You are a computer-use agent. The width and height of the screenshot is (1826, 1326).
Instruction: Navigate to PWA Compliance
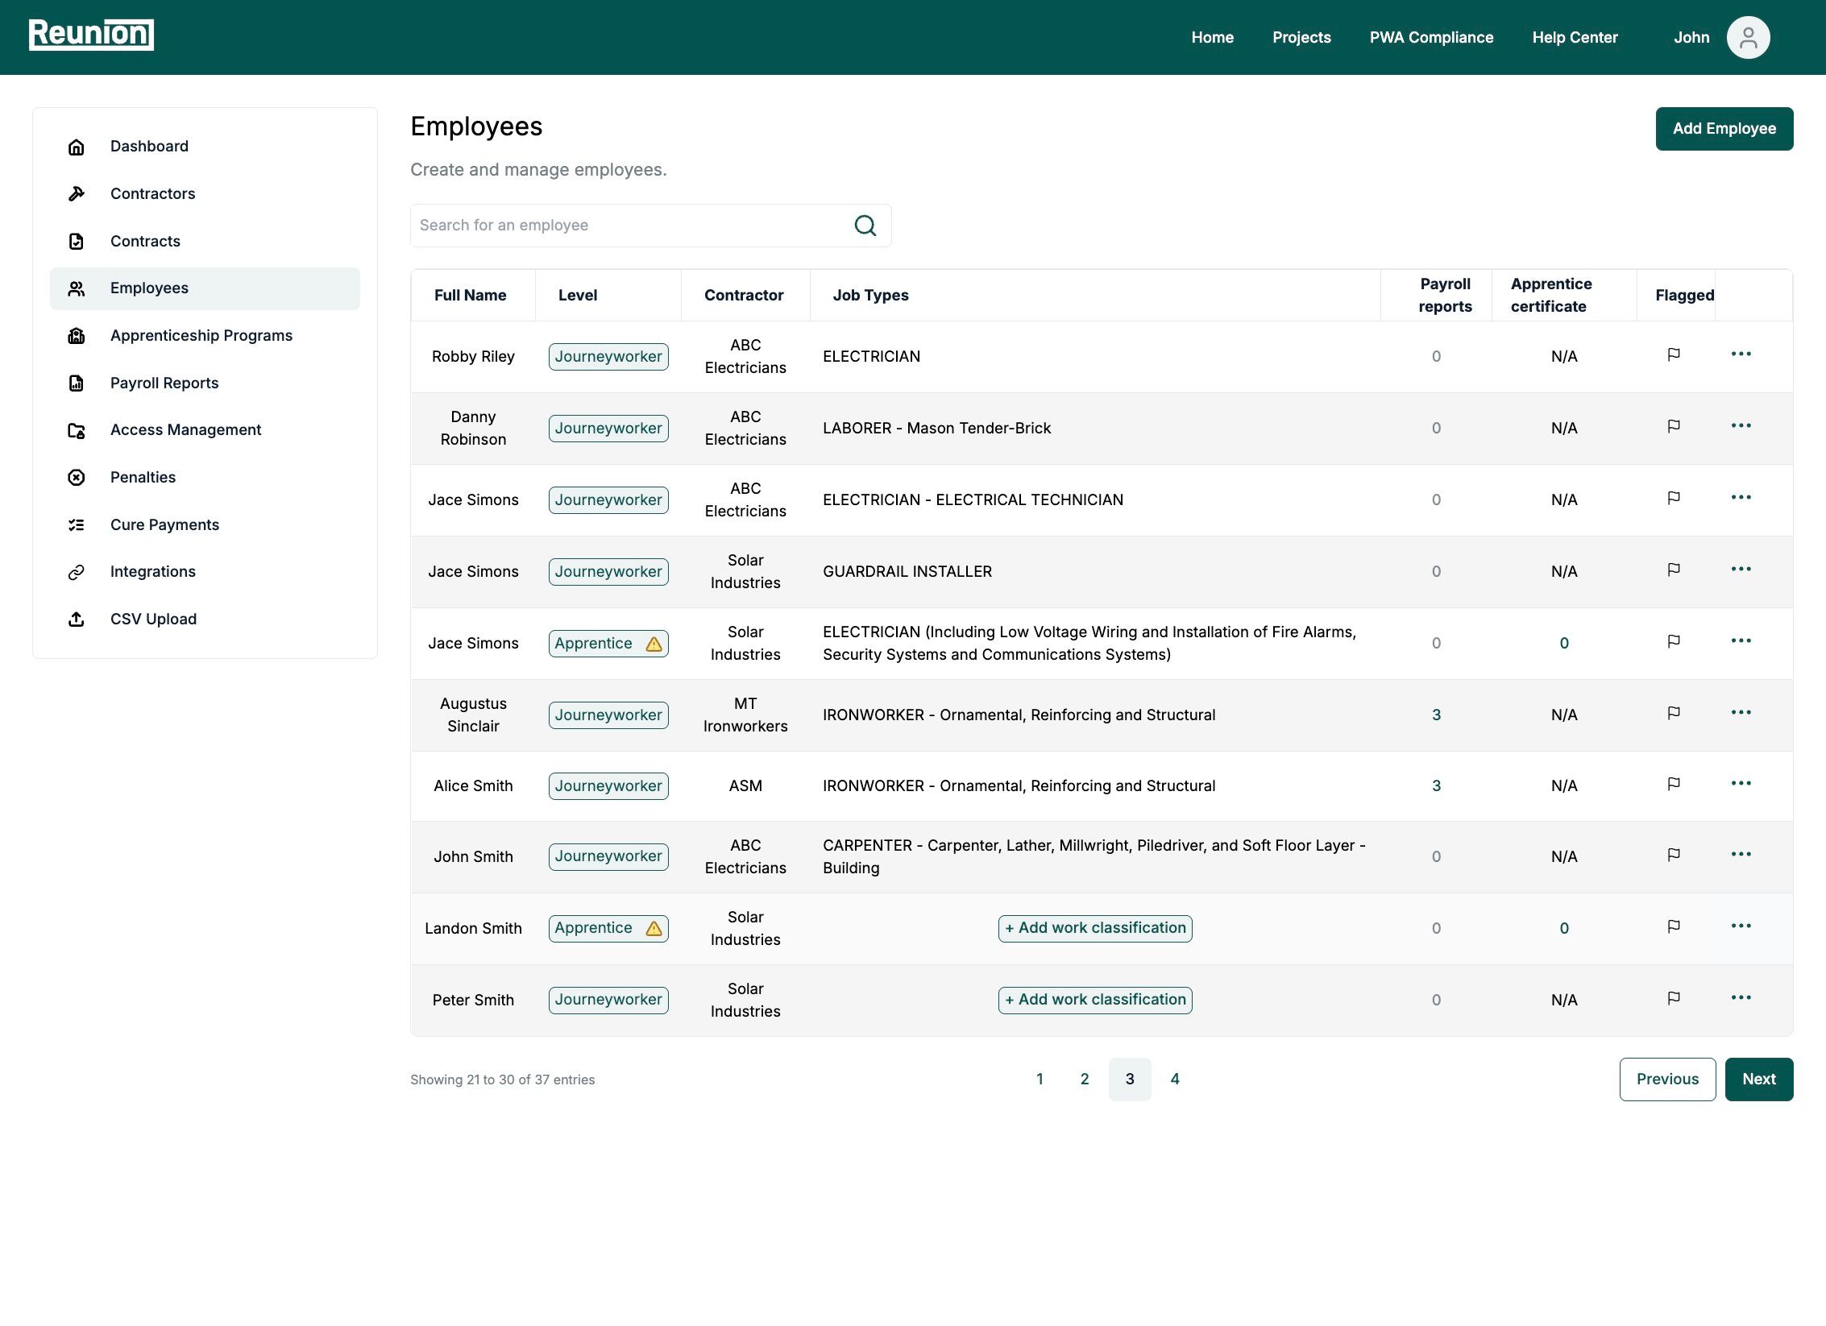(x=1430, y=37)
